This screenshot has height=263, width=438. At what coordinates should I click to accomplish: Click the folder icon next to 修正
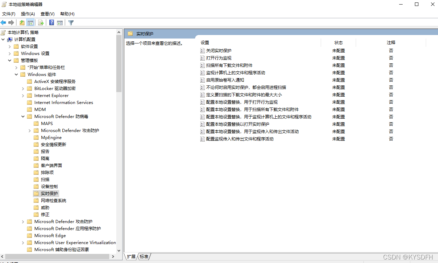click(x=36, y=215)
